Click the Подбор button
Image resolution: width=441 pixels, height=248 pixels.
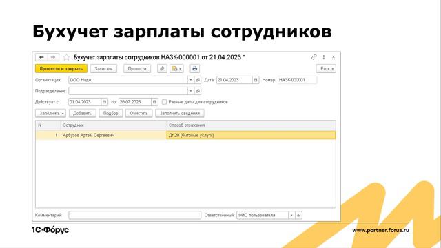click(110, 113)
